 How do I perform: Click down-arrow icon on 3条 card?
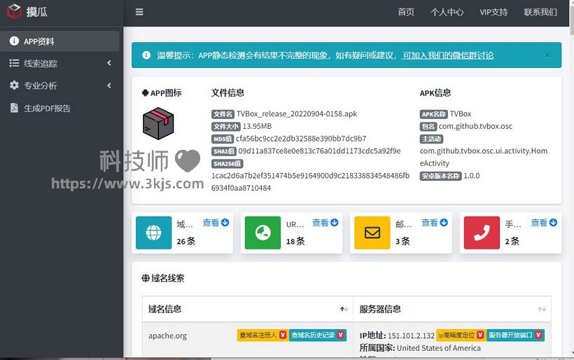point(444,222)
